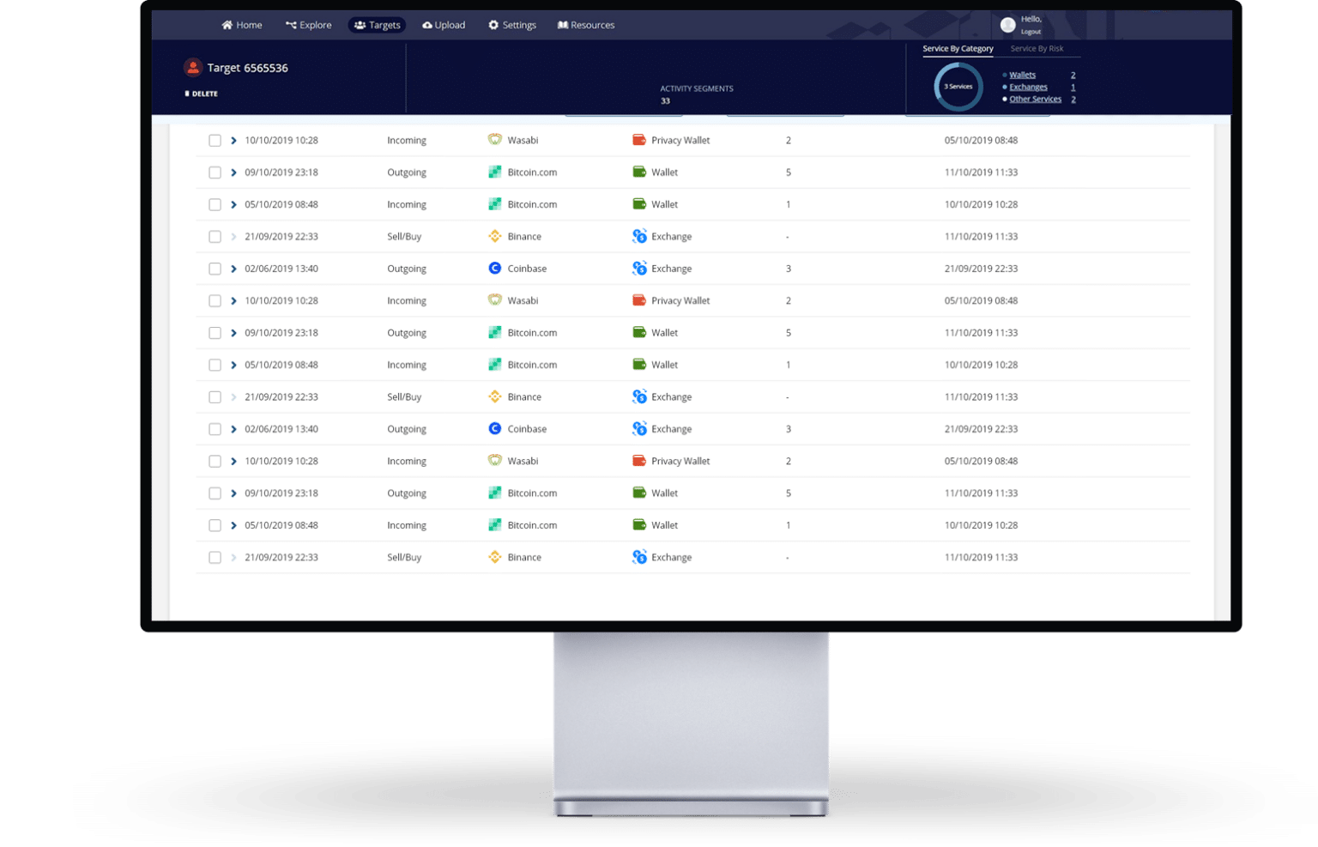
Task: Switch to the Service By Risk tab
Action: [x=1039, y=48]
